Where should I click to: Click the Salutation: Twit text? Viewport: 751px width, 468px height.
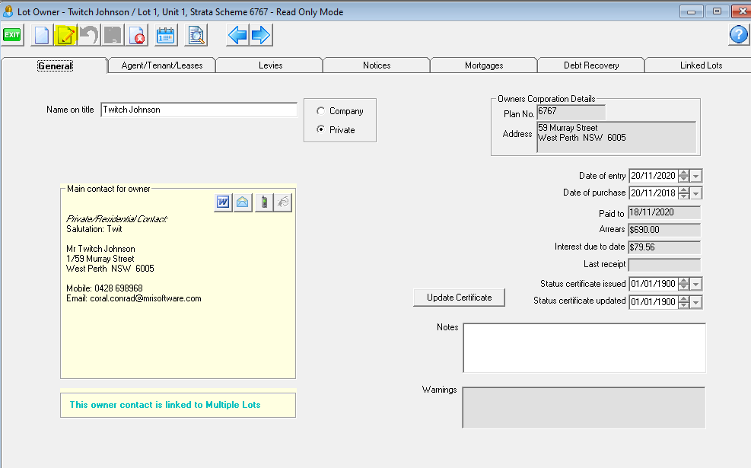(x=94, y=229)
